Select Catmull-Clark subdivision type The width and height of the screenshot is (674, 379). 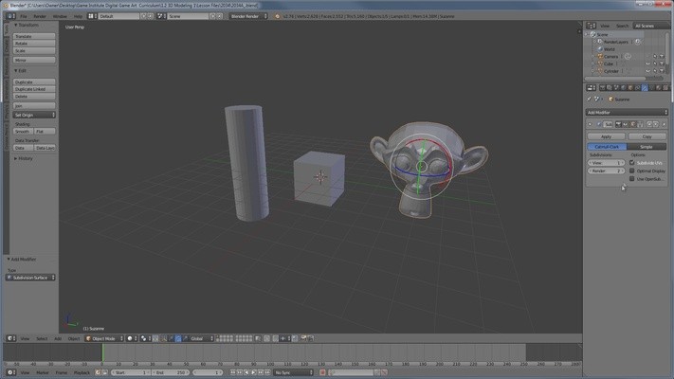[607, 147]
